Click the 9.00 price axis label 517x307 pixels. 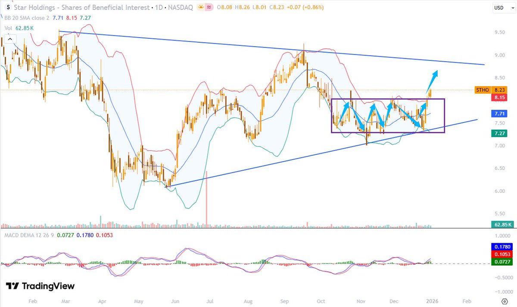[x=499, y=55]
